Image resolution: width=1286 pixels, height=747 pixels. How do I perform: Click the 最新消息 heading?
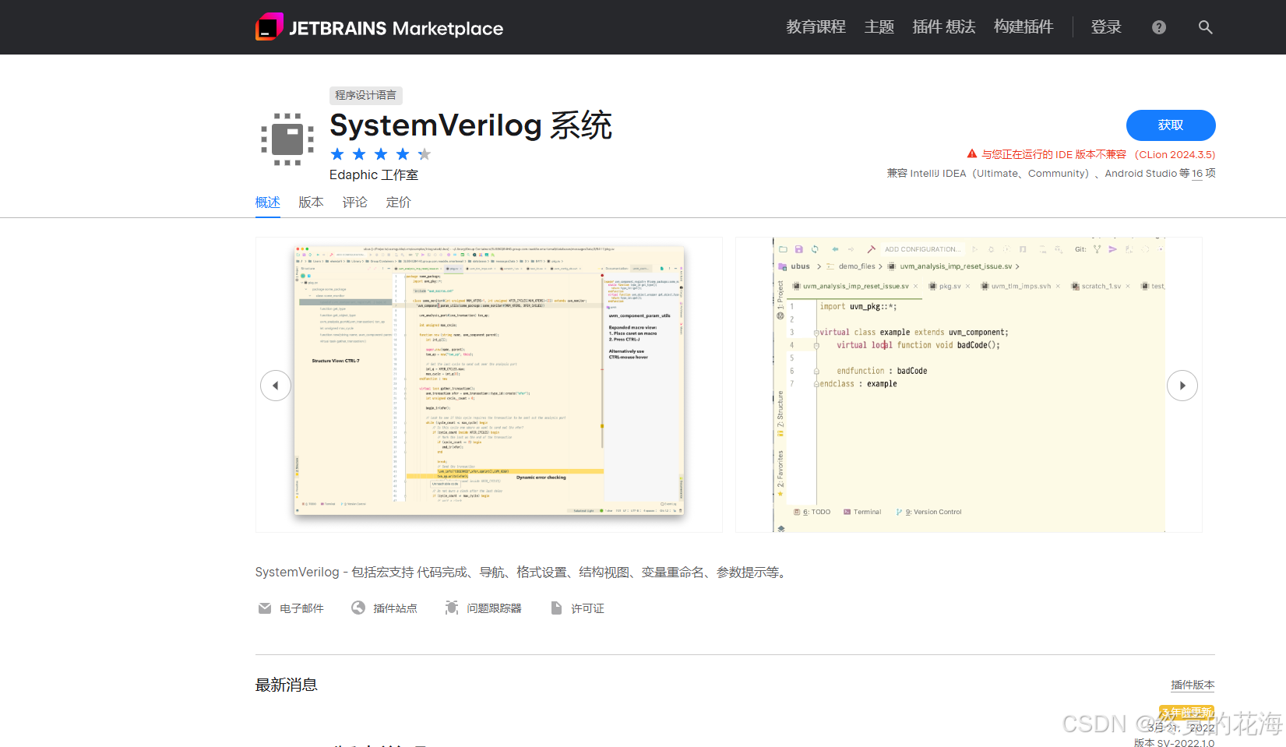coord(287,685)
